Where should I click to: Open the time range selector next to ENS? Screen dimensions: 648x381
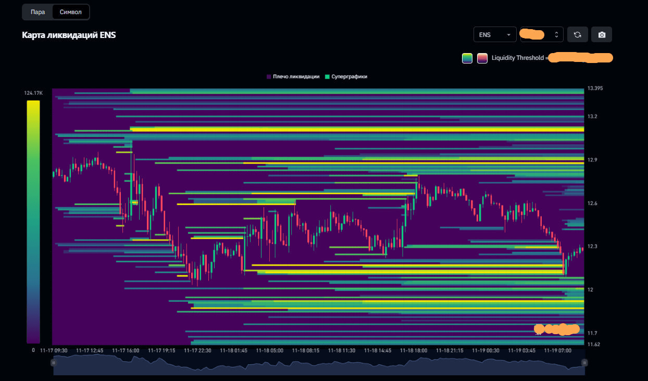[x=541, y=34]
